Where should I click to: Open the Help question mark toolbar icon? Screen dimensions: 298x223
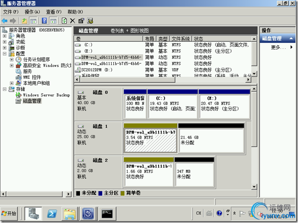(x=44, y=20)
